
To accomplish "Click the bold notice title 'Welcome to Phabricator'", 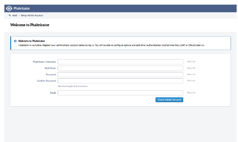I will pyautogui.click(x=32, y=41).
